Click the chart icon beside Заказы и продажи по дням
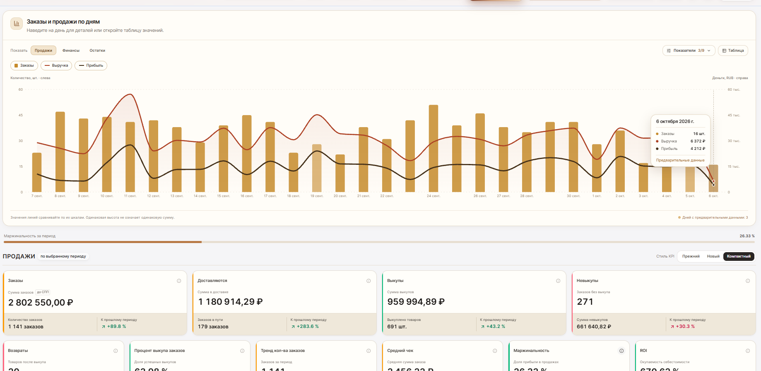This screenshot has width=761, height=371. tap(17, 24)
